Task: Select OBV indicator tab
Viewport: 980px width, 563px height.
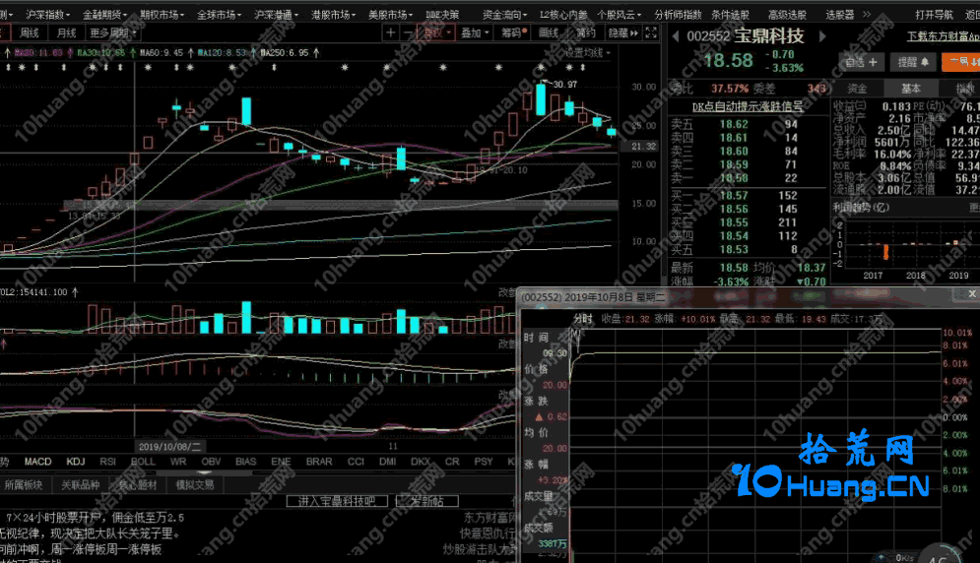Action: coord(211,462)
